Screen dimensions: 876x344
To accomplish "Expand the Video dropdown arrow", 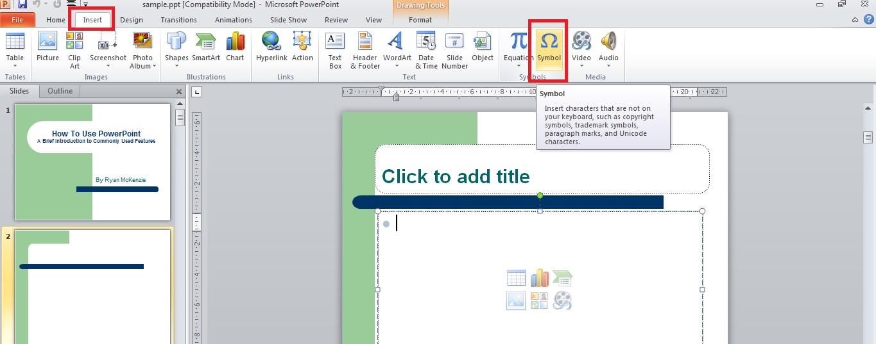I will pos(581,66).
